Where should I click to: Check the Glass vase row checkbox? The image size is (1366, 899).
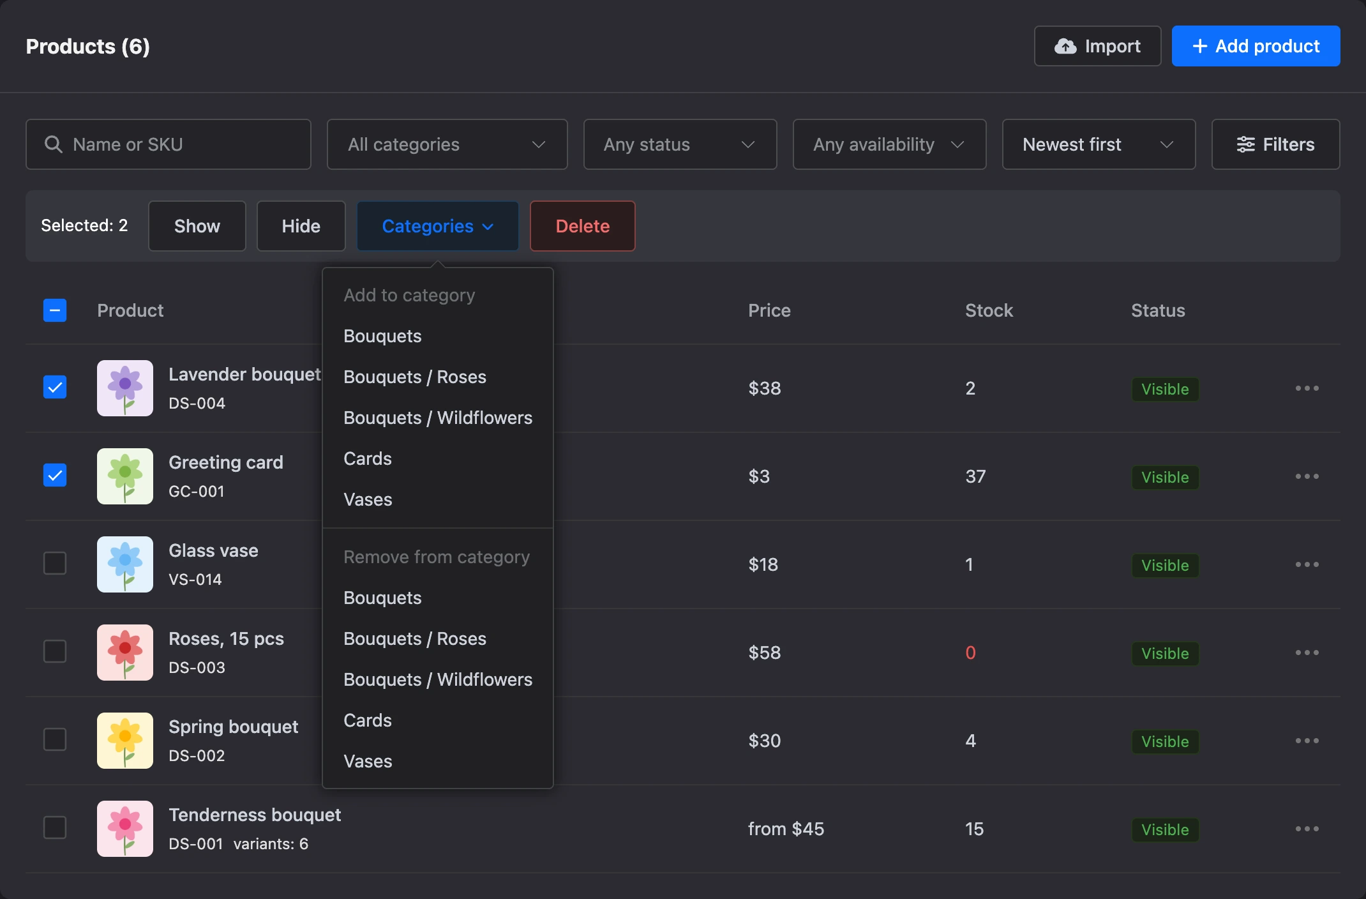[55, 563]
